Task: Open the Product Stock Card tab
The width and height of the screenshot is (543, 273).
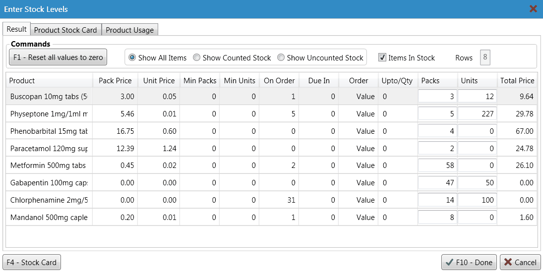Action: [x=66, y=30]
